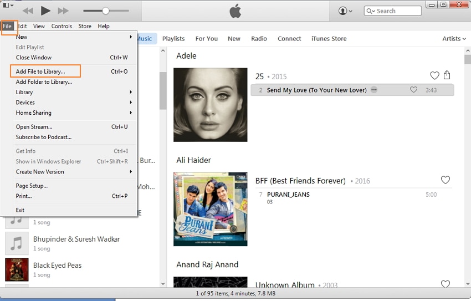Expand the Home Sharing submenu
Viewport: 471px width, 301px height.
75,113
